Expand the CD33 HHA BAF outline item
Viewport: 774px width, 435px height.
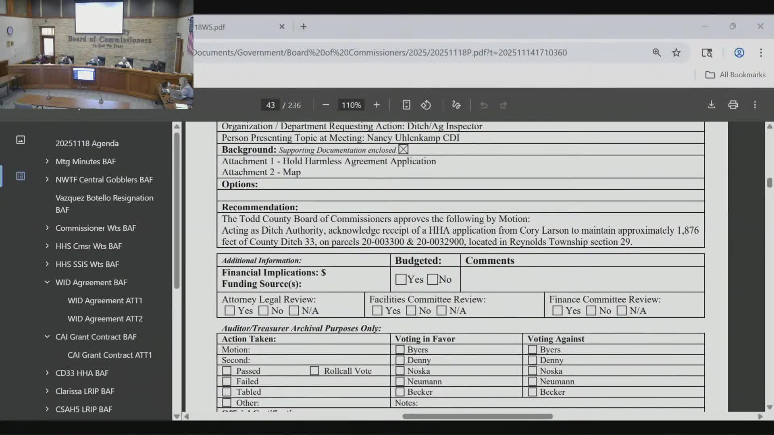[47, 373]
